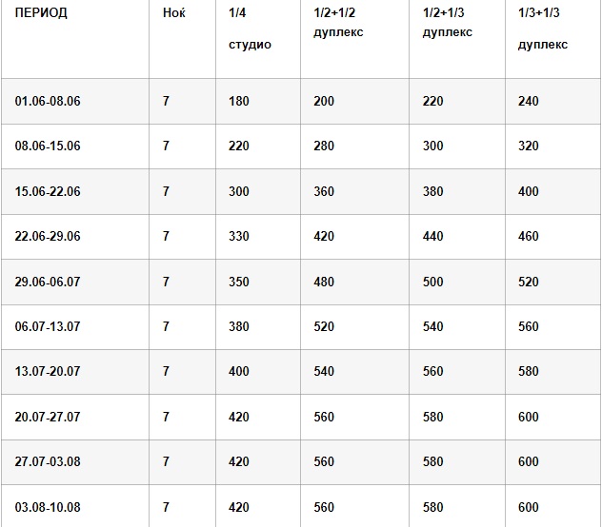Click the 1/2+1/3 дуплекс column header
Screen dimensions: 602x527
(448, 23)
